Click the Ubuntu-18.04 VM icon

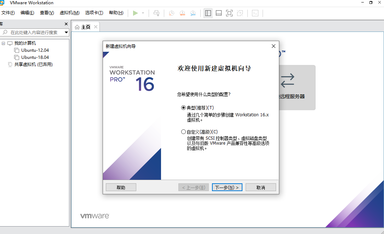click(17, 57)
